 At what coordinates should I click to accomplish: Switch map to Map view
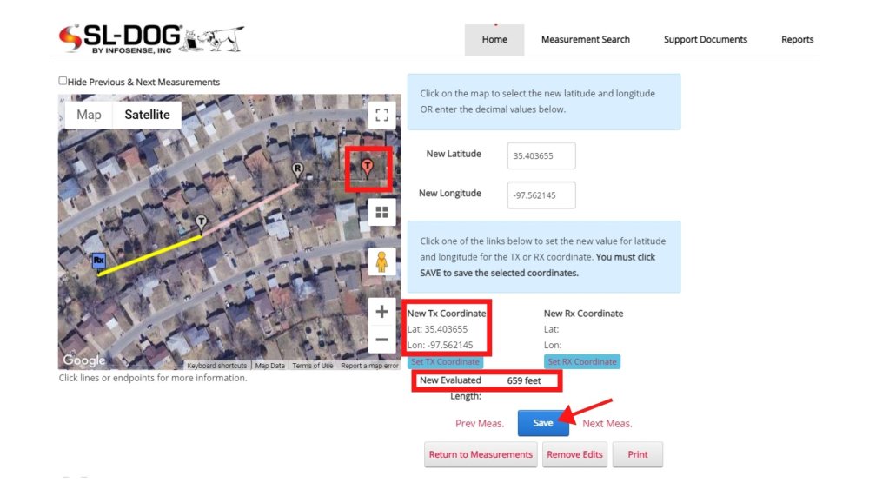[89, 115]
